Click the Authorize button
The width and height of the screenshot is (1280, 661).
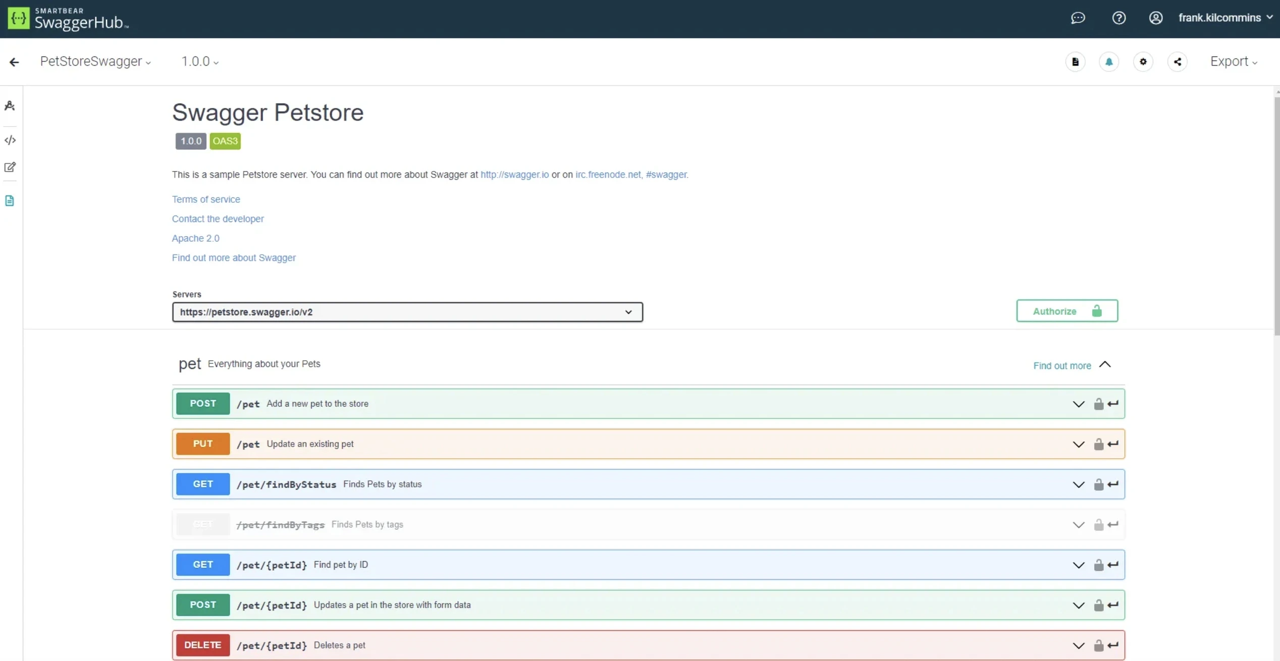click(1066, 311)
